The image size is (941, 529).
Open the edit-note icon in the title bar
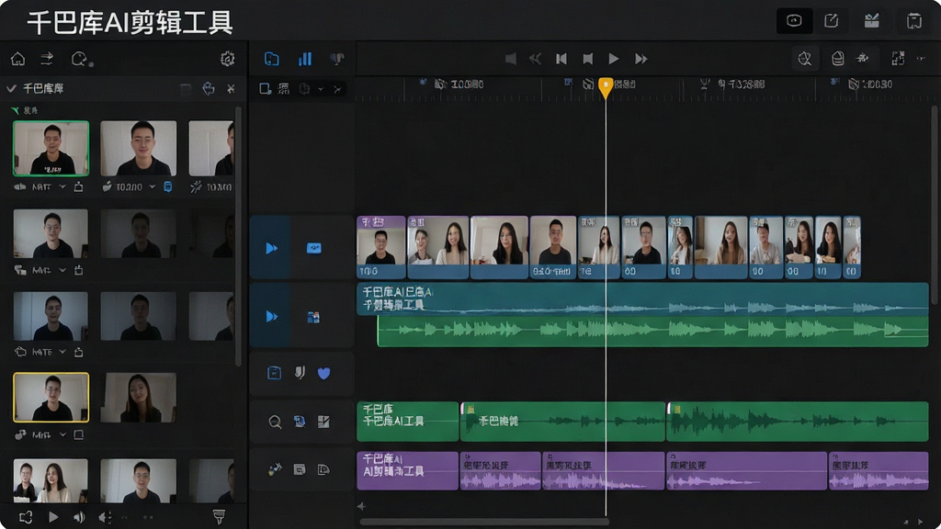(831, 21)
